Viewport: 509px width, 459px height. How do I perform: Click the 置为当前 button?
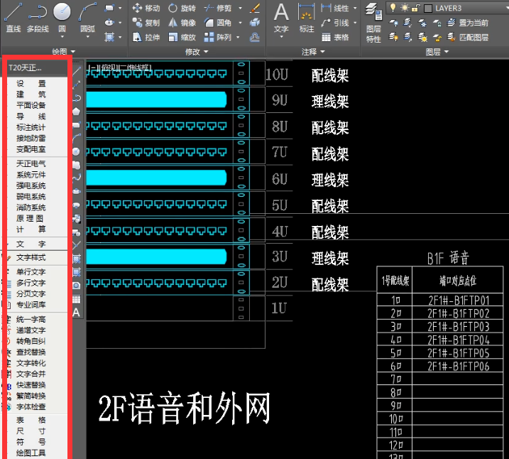click(466, 23)
